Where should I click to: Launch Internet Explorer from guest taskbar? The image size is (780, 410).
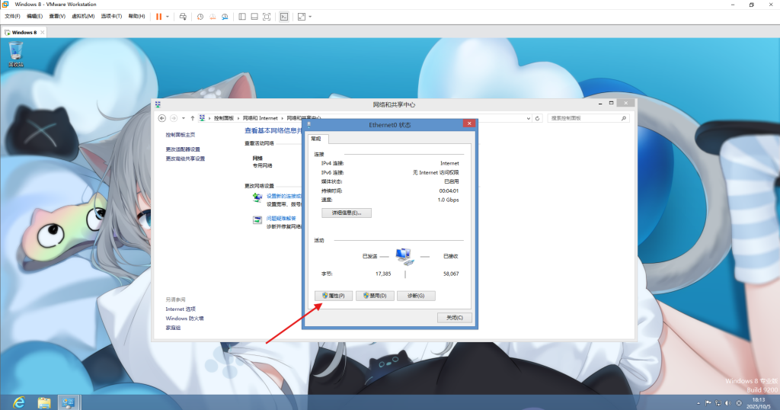(x=18, y=402)
